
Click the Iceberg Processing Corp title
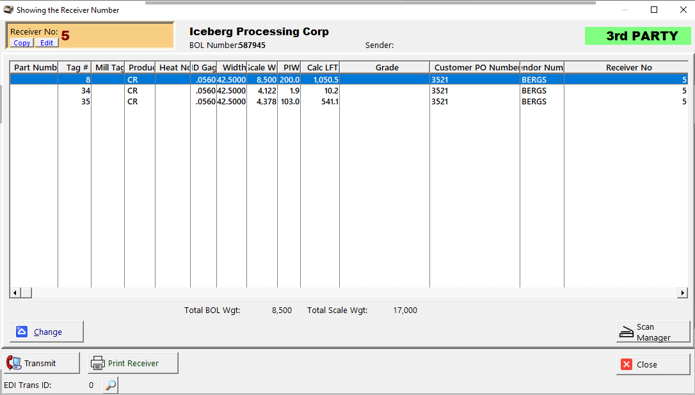pyautogui.click(x=259, y=31)
